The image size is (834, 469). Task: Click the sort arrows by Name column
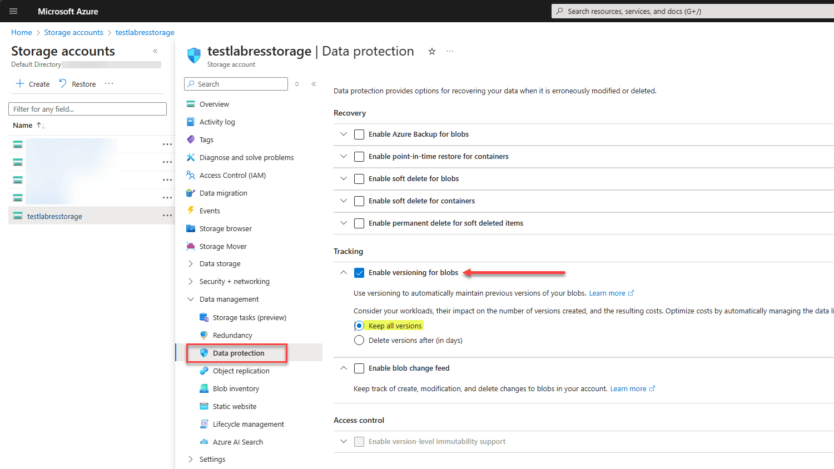pos(41,126)
